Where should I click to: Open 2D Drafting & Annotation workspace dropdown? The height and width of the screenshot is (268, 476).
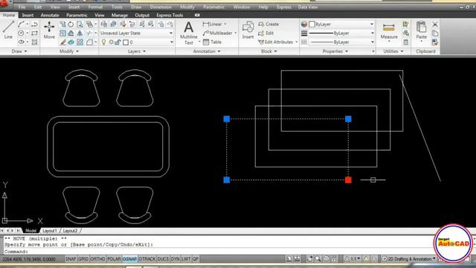coord(408,259)
